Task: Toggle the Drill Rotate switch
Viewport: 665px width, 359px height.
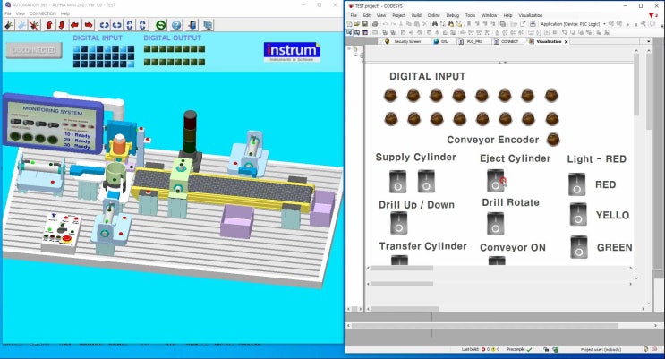Action: coord(495,224)
